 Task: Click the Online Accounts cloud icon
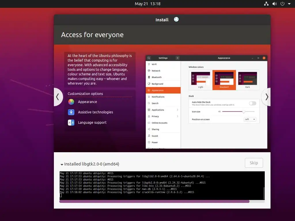[x=149, y=123]
